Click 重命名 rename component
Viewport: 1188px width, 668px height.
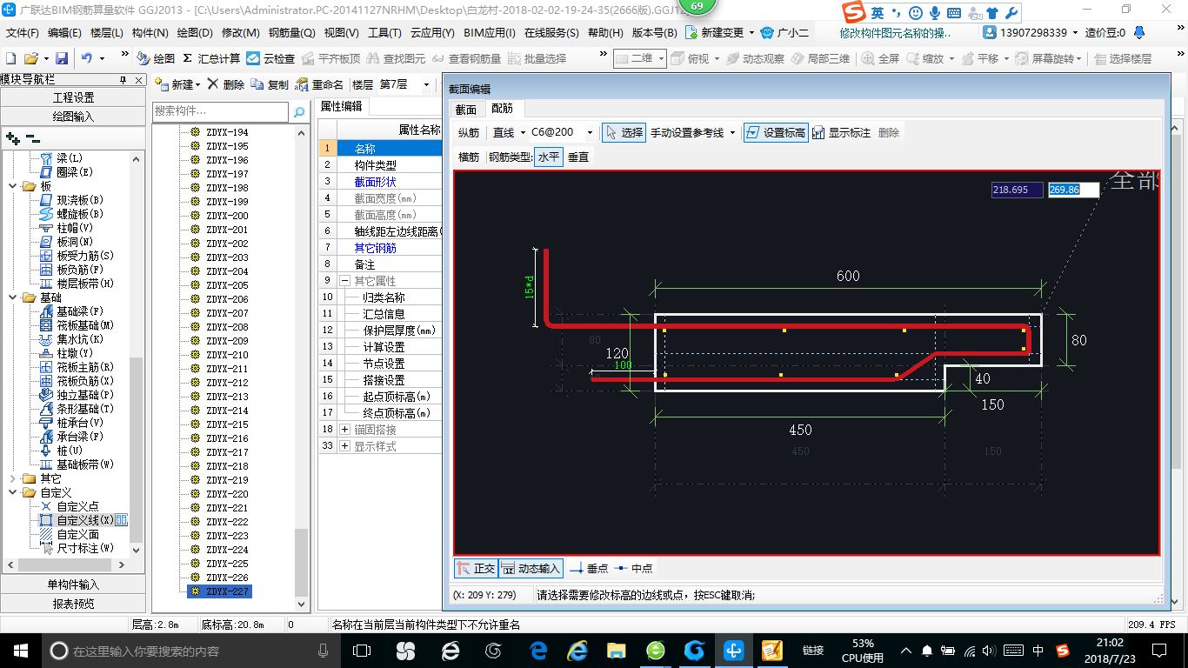pos(319,84)
